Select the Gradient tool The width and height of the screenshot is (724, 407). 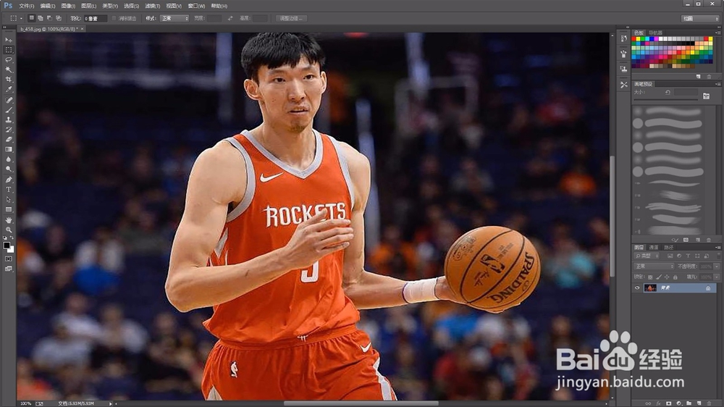pos(8,150)
